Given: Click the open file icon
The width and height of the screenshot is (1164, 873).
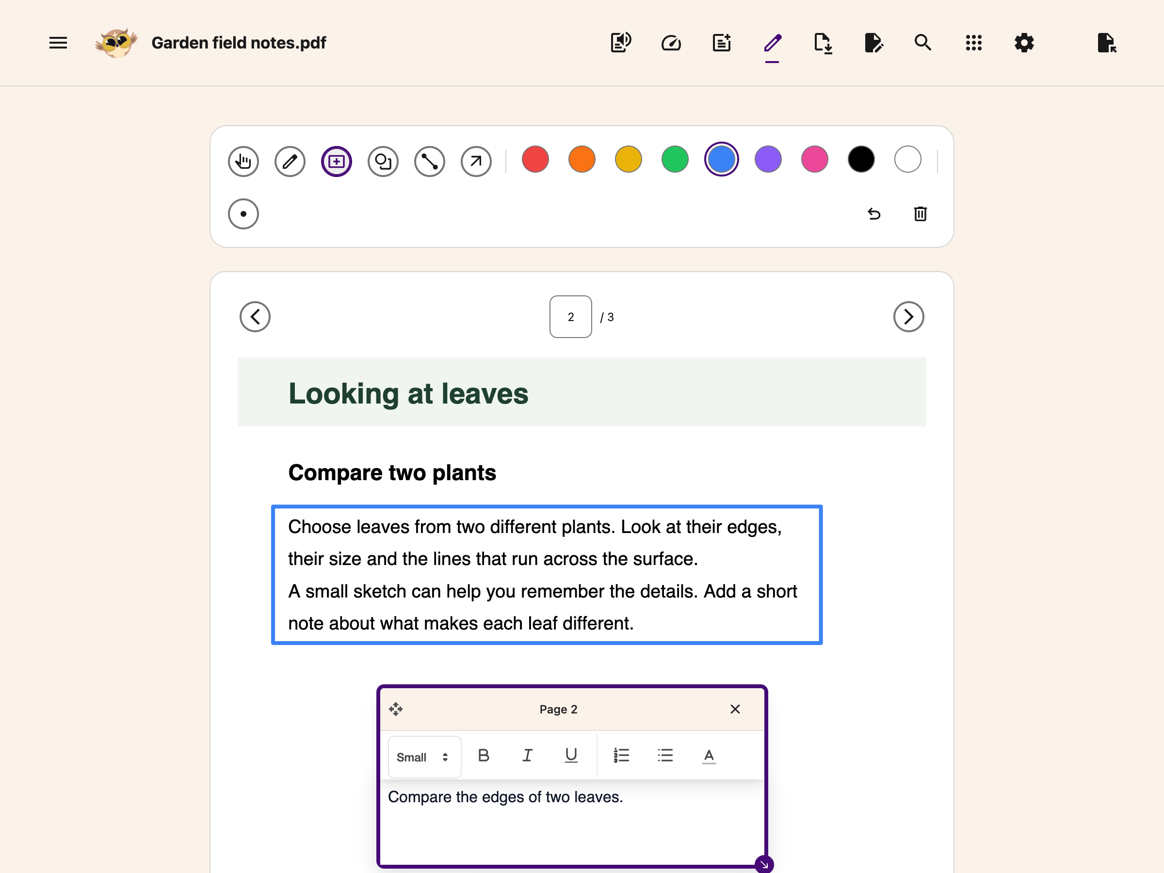Looking at the screenshot, I should pos(1107,43).
